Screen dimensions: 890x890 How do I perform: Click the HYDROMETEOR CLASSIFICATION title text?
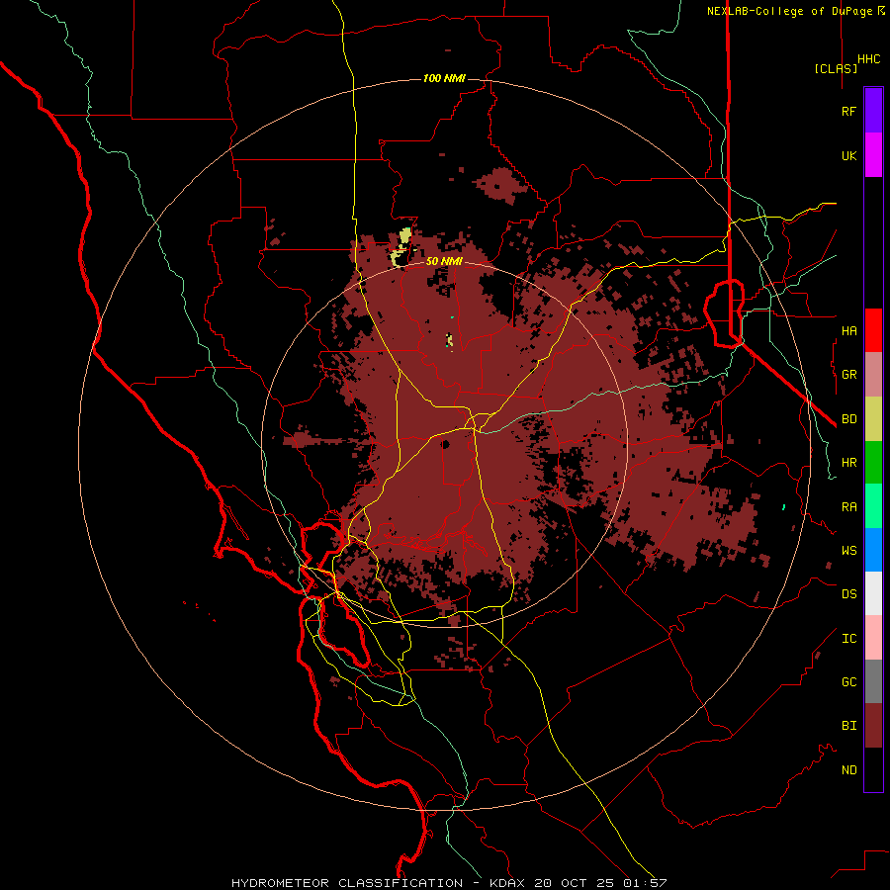pos(347,883)
